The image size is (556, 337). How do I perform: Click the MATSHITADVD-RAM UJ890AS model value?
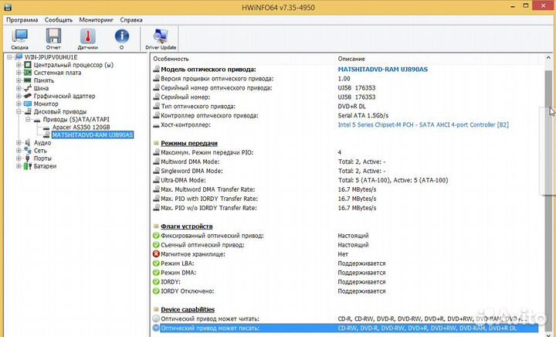(x=382, y=69)
